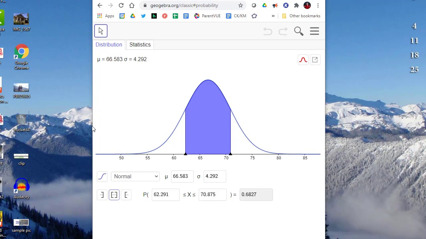426x239 pixels.
Task: Select the Audacity desktop shortcut
Action: [21, 189]
